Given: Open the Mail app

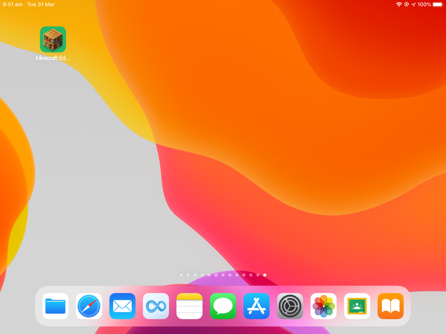Looking at the screenshot, I should [x=122, y=306].
